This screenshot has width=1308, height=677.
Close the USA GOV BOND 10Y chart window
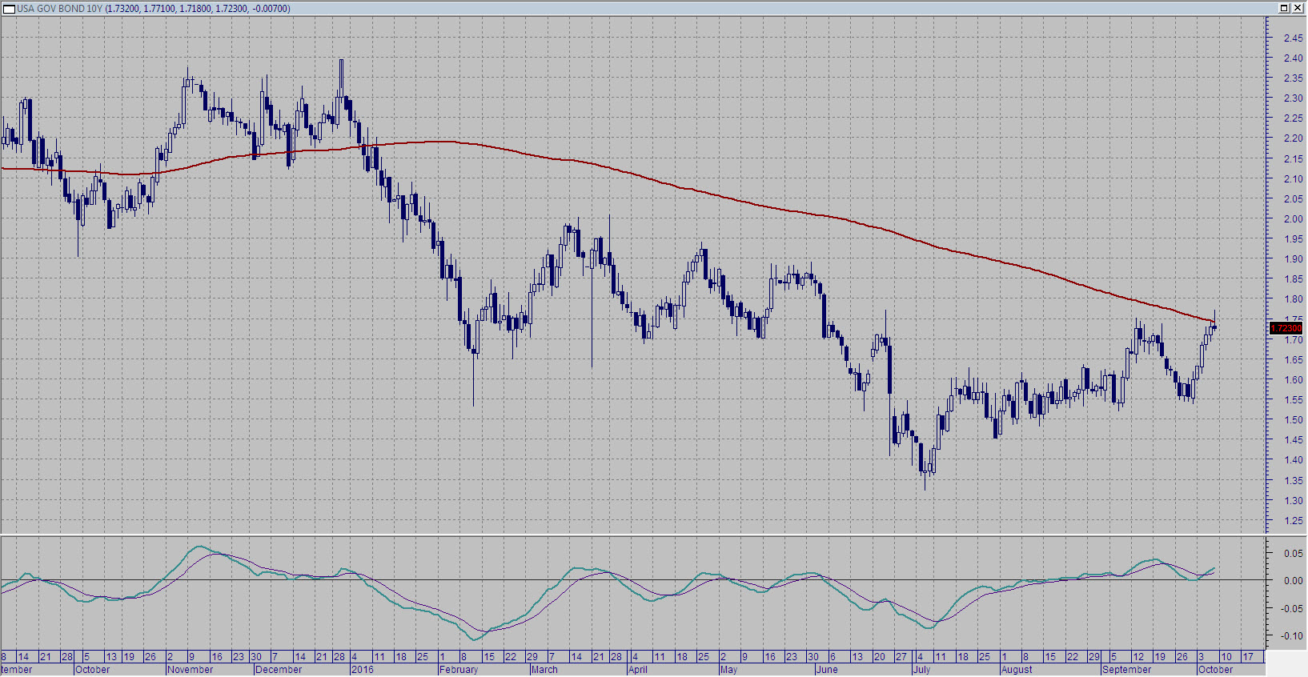point(1298,8)
